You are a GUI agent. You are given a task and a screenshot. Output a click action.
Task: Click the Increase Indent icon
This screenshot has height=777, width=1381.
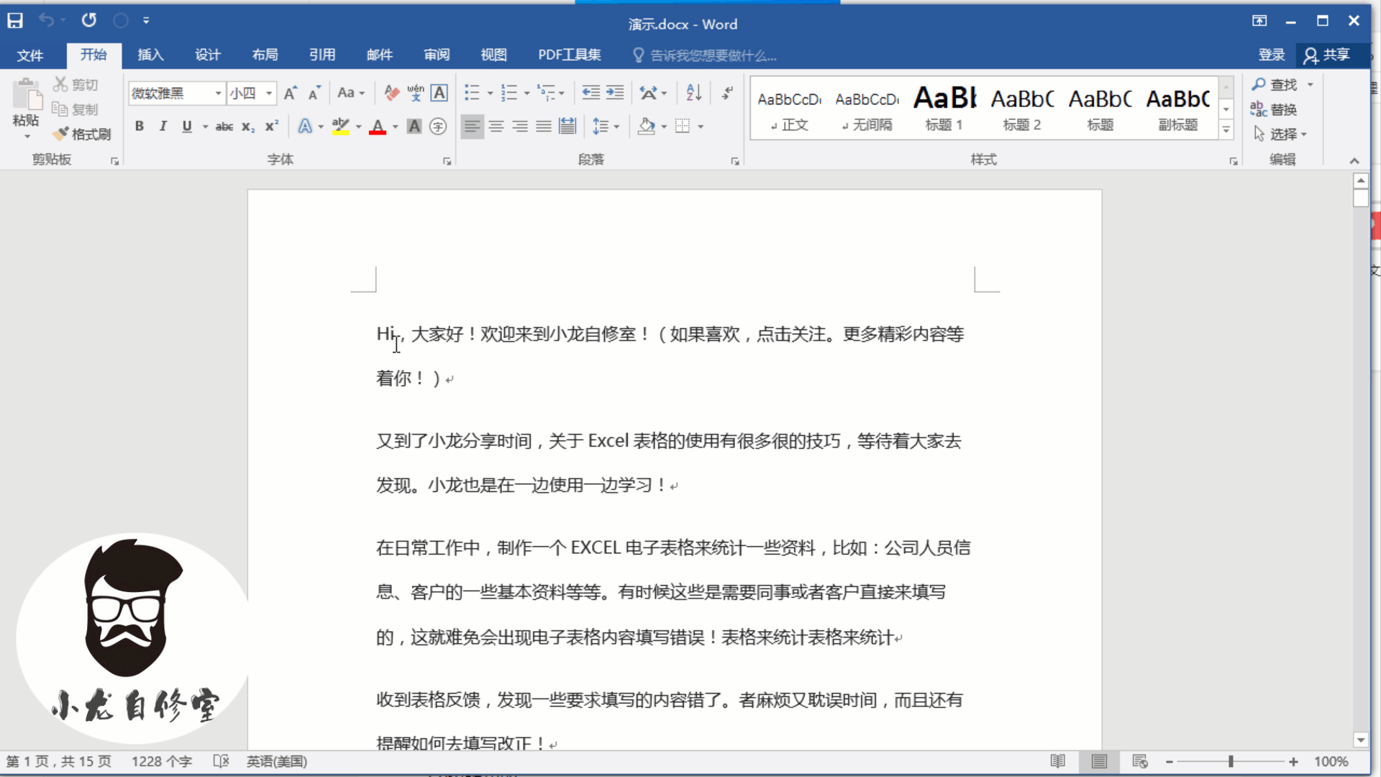[x=615, y=93]
